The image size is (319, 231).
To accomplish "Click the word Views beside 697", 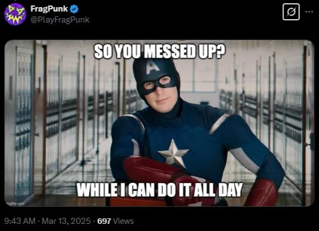I will 123,221.
